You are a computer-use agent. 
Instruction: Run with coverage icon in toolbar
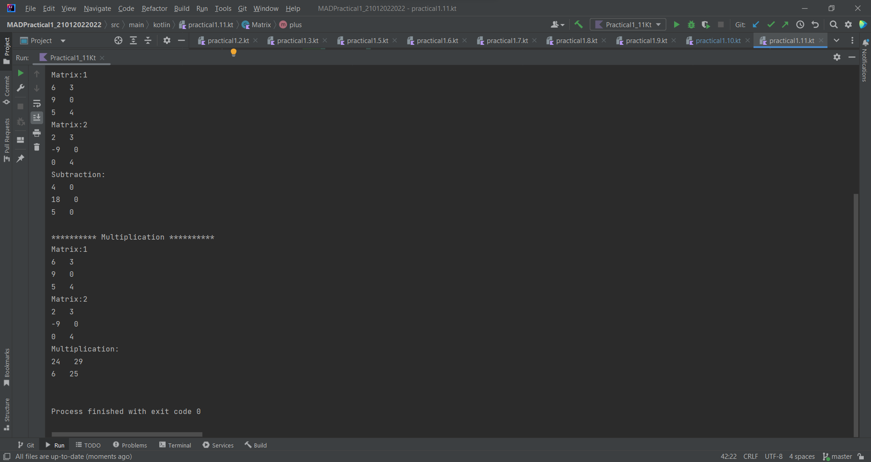[x=706, y=25]
